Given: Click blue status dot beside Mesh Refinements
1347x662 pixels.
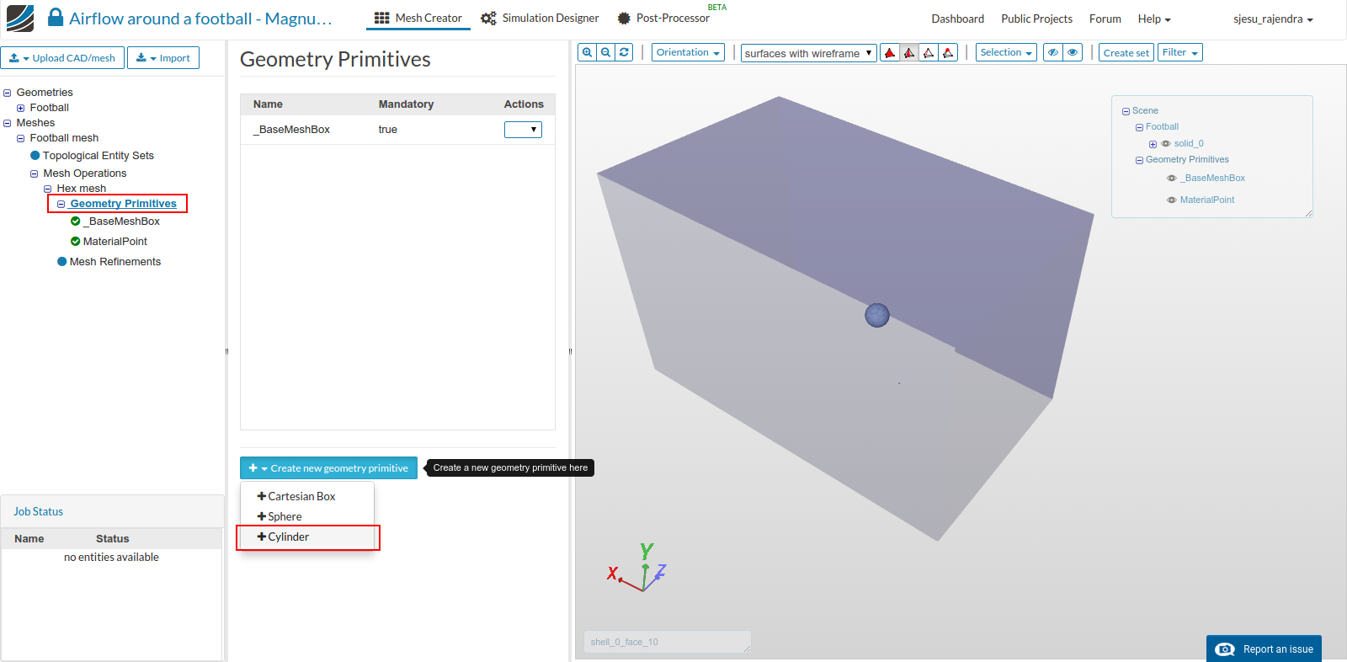Looking at the screenshot, I should click(62, 262).
